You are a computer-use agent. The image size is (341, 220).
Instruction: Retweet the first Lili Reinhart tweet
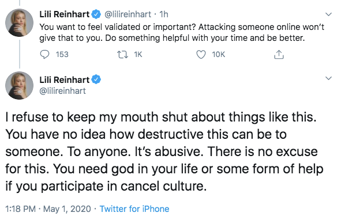(x=123, y=55)
